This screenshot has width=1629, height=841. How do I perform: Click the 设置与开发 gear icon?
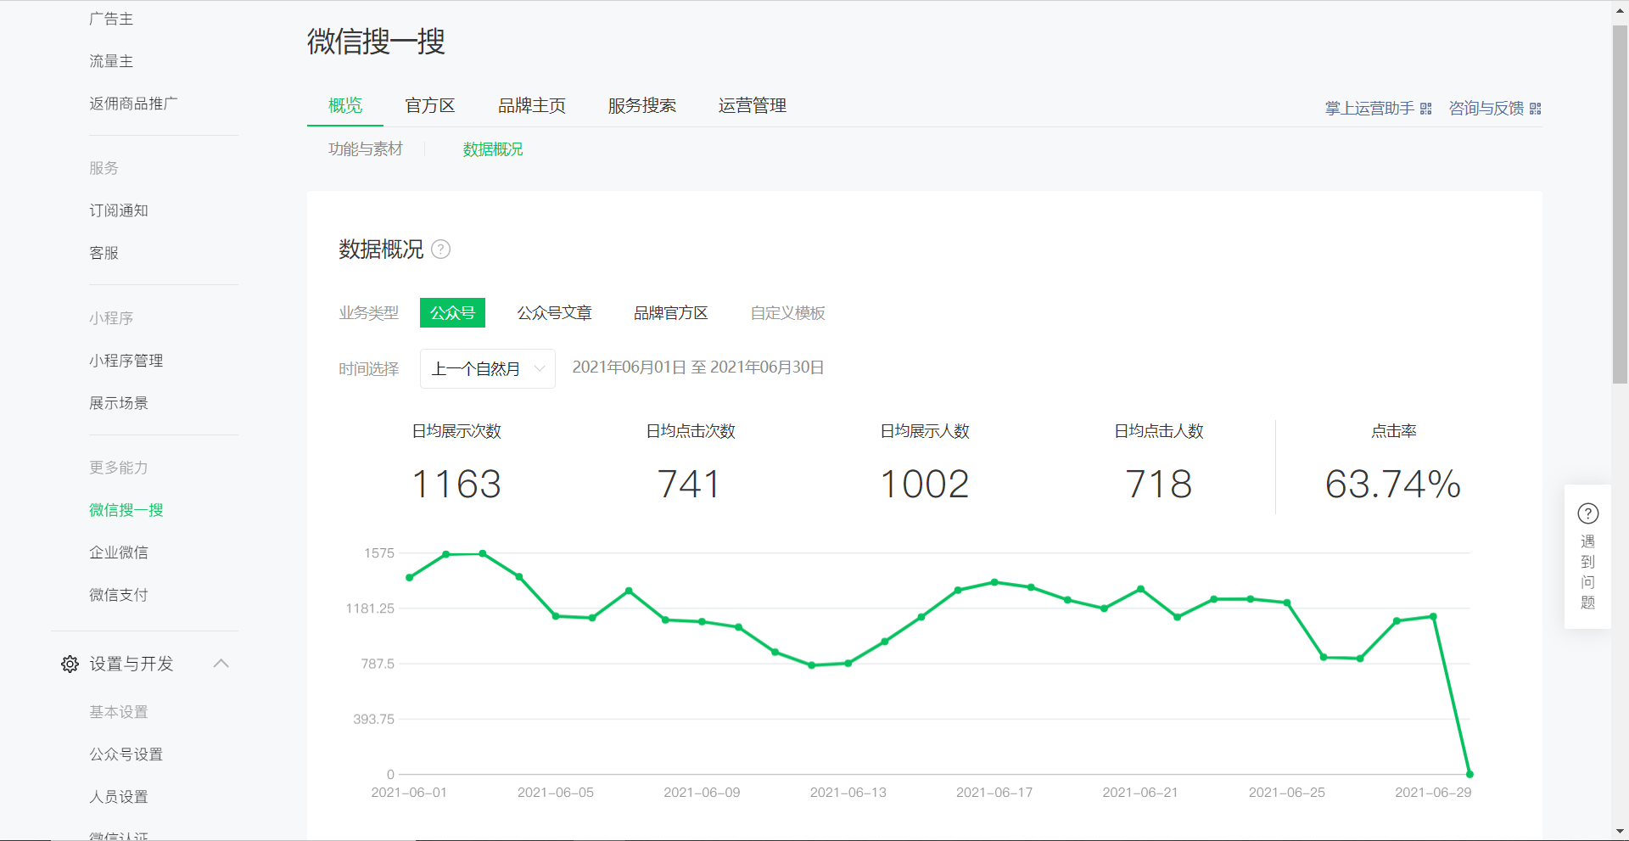(70, 664)
